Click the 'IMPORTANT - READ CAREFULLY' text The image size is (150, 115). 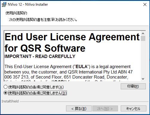[40, 56]
